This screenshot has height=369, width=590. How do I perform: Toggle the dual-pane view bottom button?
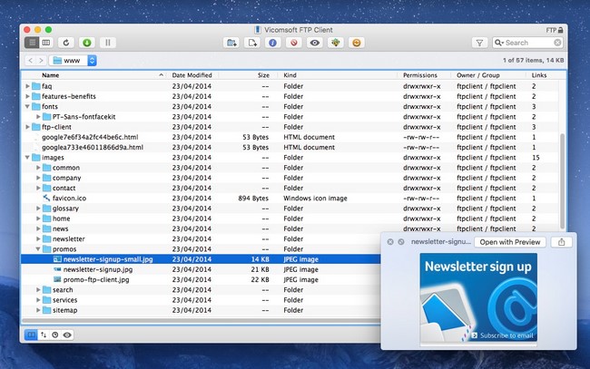coord(31,335)
